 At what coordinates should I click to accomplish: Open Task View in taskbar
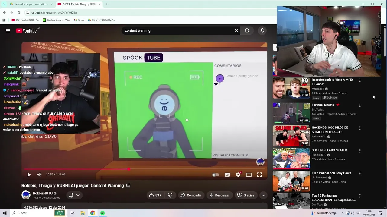73,213
